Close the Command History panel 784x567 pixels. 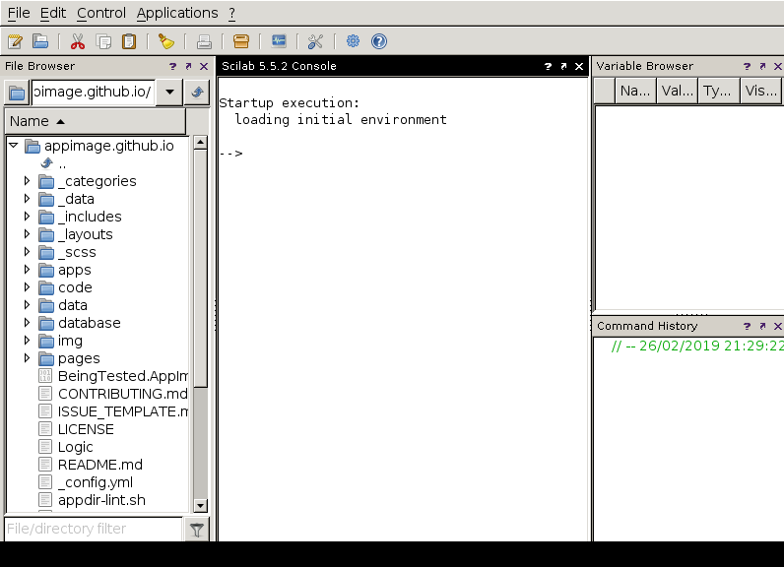tap(778, 326)
